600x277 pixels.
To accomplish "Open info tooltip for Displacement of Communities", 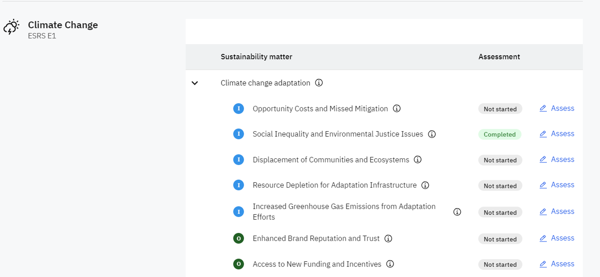I will click(417, 160).
